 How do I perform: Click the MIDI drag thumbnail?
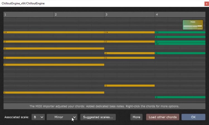point(193,25)
